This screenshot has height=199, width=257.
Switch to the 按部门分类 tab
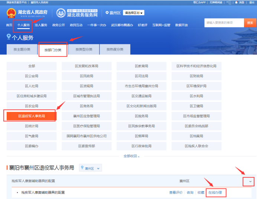[x=53, y=49]
